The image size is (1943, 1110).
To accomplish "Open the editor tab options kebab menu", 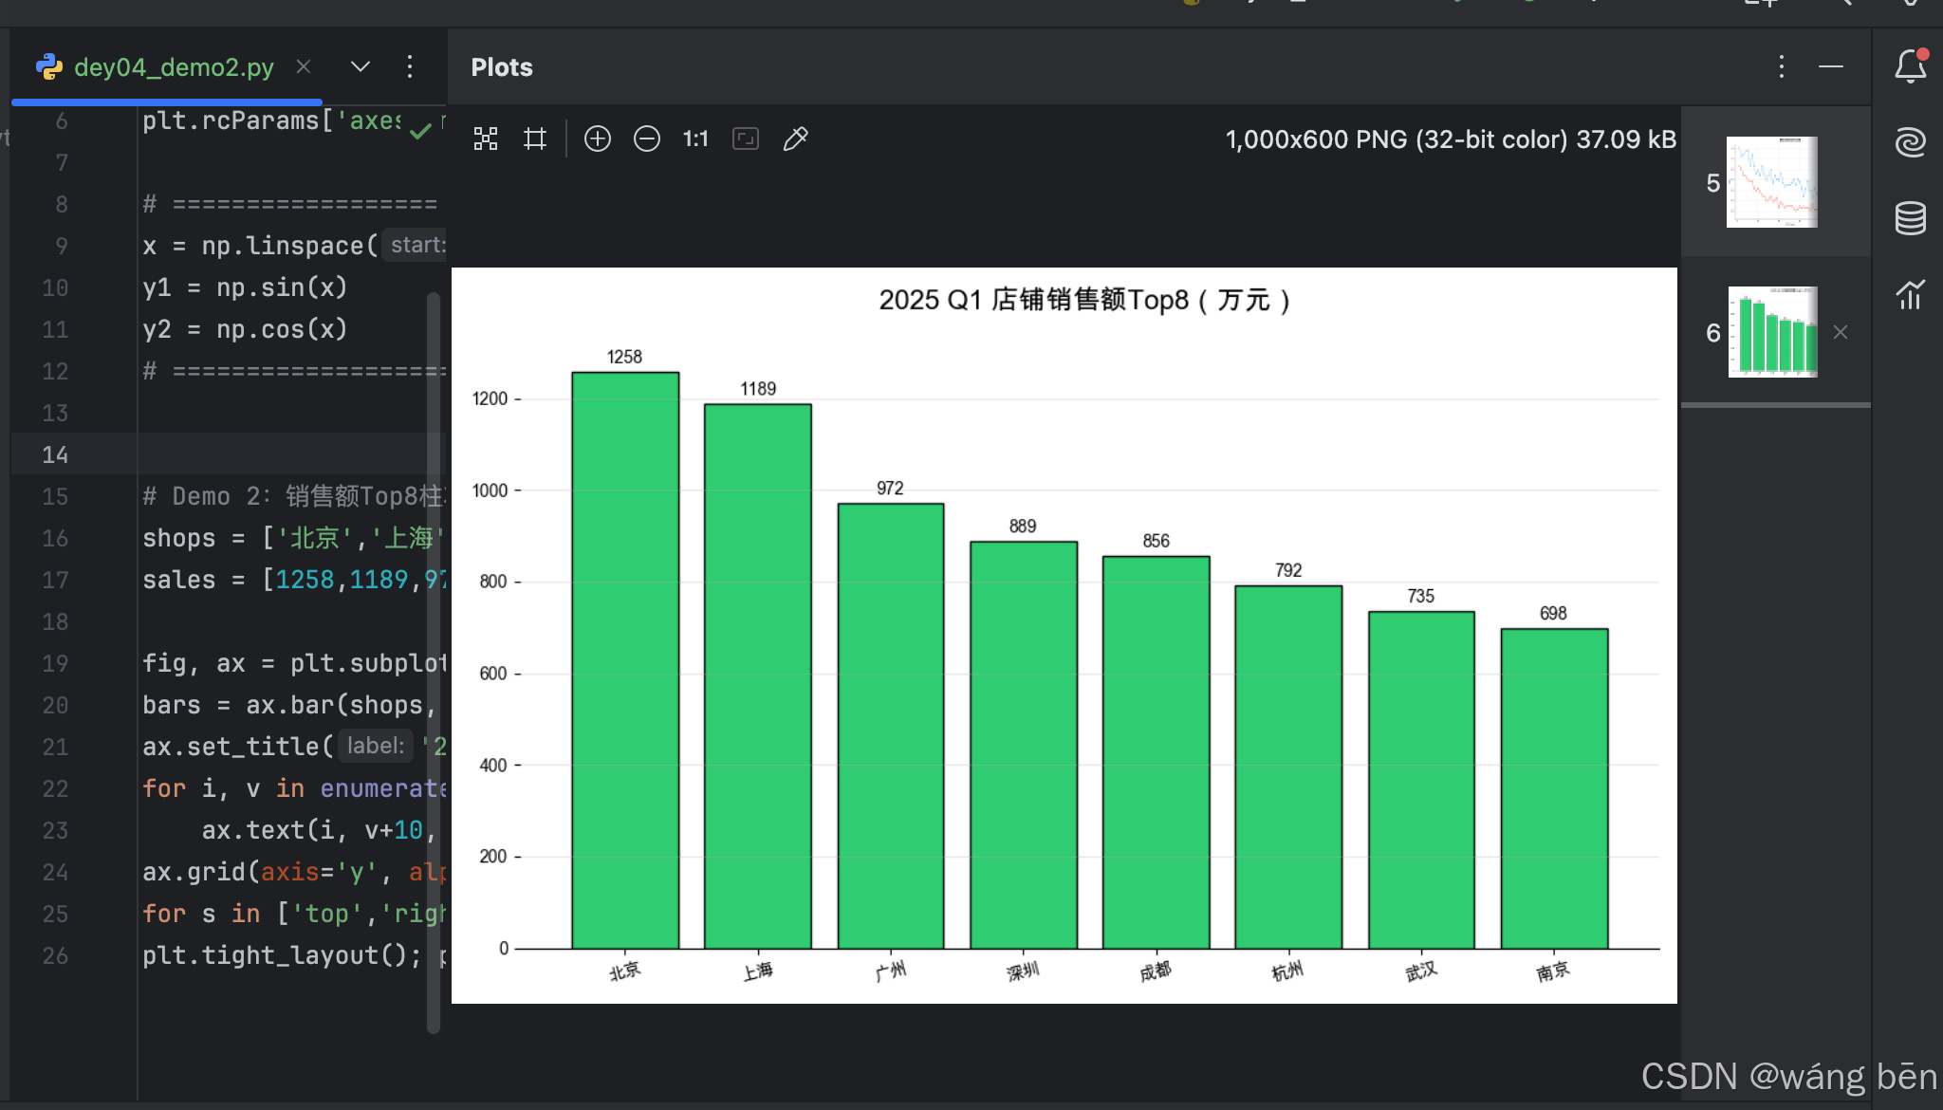I will pyautogui.click(x=410, y=66).
